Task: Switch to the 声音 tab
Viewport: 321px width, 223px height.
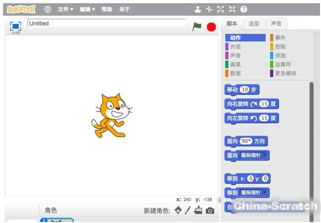Action: 276,23
